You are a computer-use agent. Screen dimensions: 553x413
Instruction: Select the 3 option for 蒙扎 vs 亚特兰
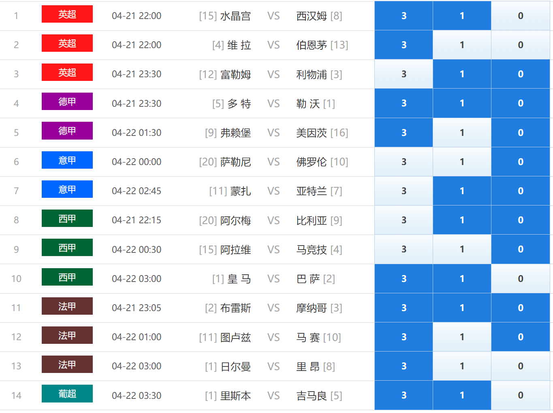tap(404, 191)
